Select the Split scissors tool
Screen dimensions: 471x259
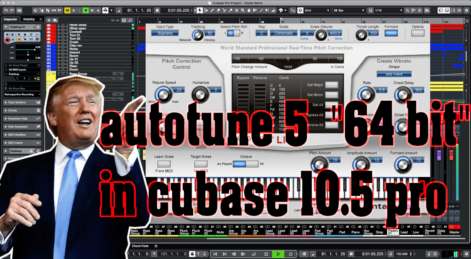tap(225, 10)
